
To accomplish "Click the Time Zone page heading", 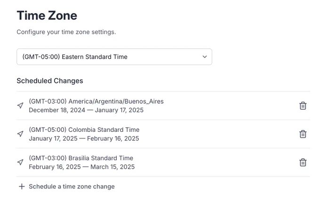I will tap(47, 16).
